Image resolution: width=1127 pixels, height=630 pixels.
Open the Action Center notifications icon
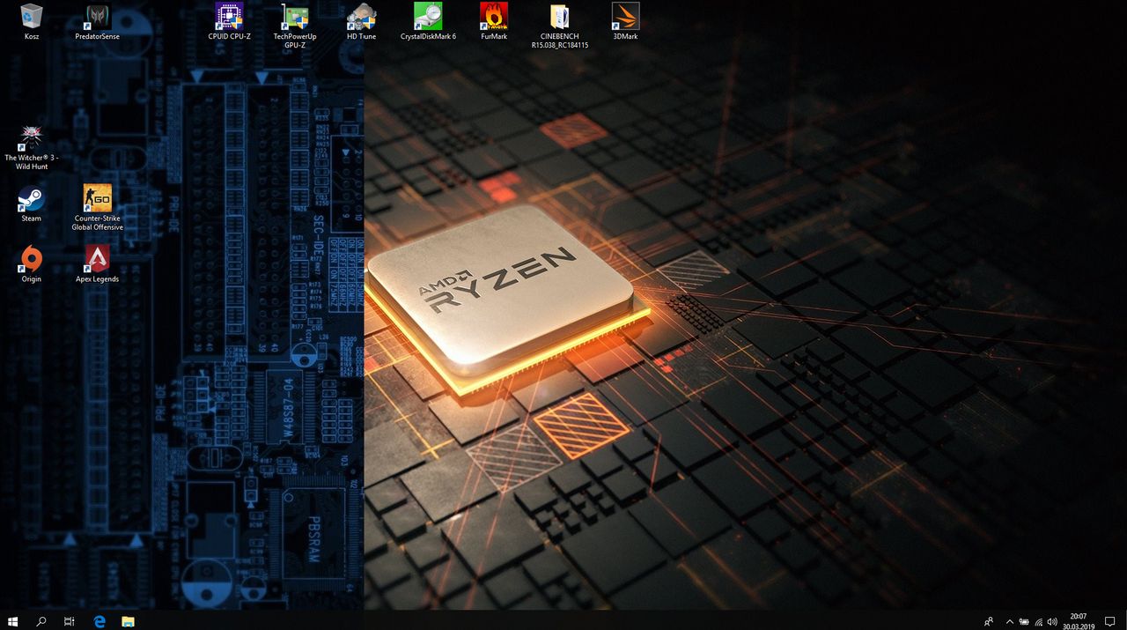click(x=1109, y=621)
